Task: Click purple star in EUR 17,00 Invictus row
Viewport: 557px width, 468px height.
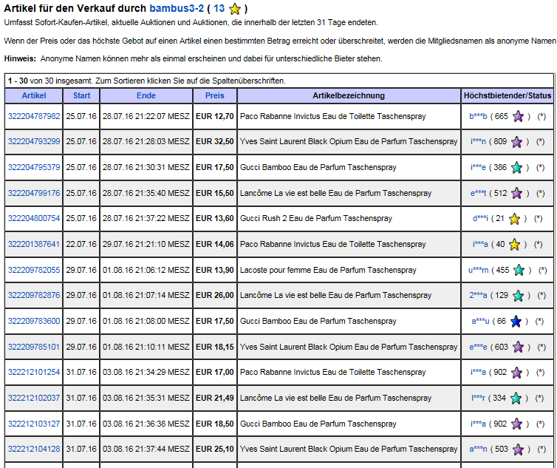Action: click(x=517, y=373)
